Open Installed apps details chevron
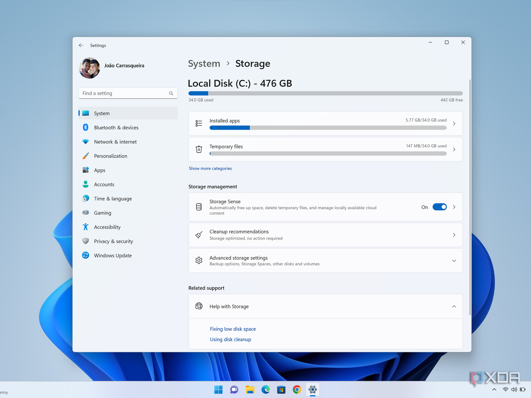531x398 pixels. (x=454, y=124)
